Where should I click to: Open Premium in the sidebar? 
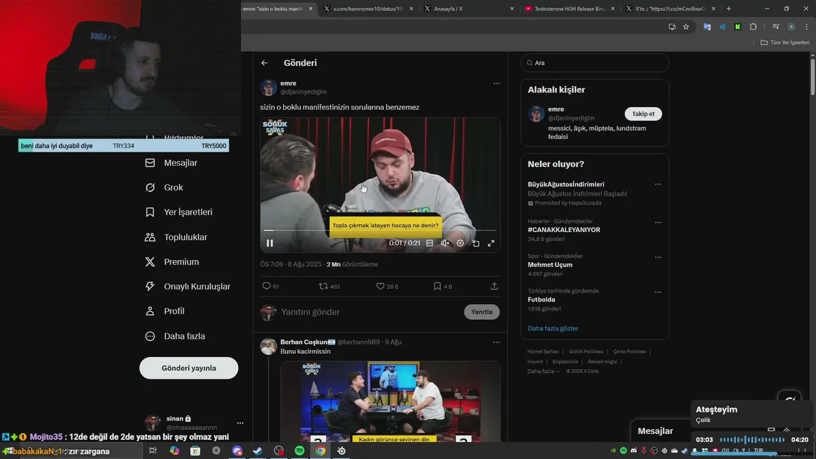pyautogui.click(x=172, y=262)
